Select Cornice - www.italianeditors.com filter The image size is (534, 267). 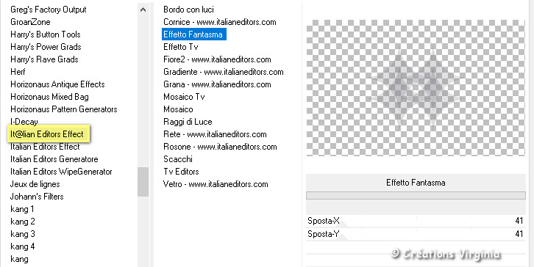coord(220,22)
